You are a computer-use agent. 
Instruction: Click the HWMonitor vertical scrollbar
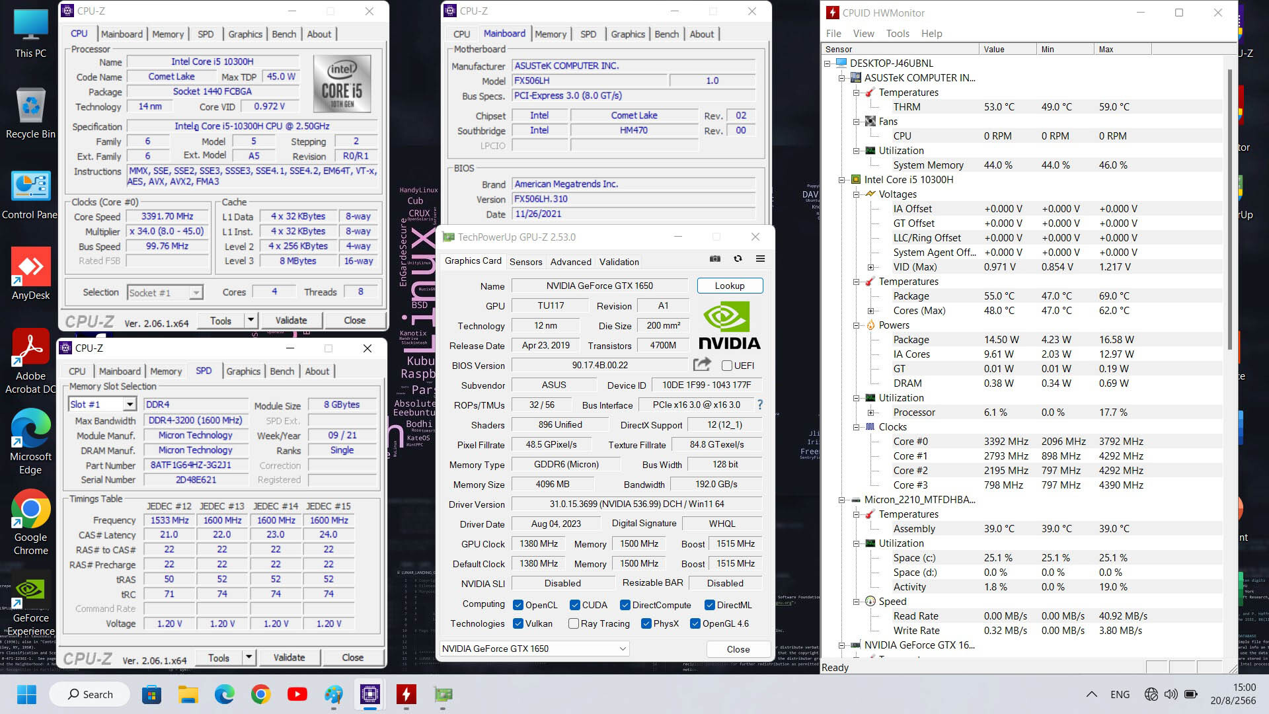coord(1229,208)
